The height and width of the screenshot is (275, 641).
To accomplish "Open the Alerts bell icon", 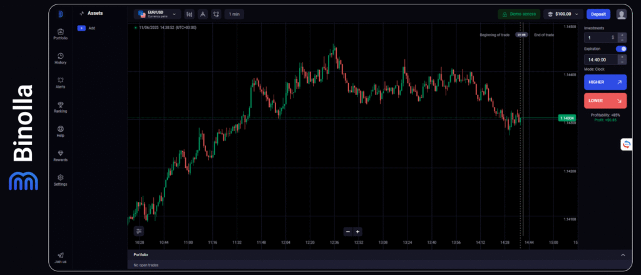I will pos(61,81).
